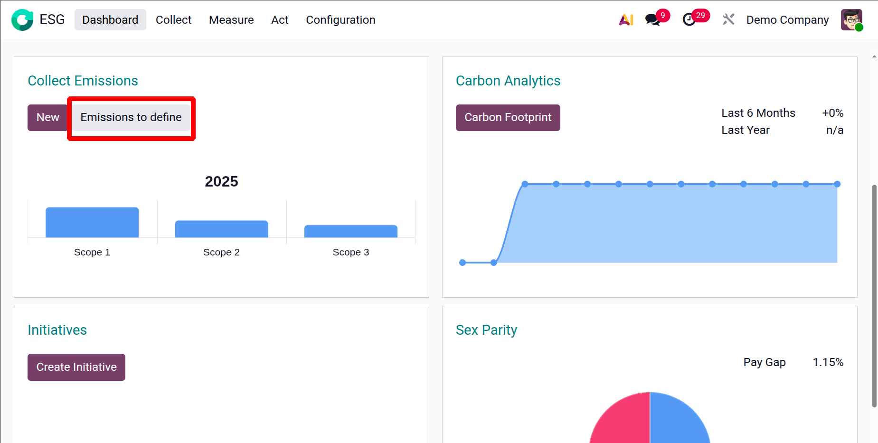Open the Collect menu
The width and height of the screenshot is (878, 443).
pyautogui.click(x=173, y=20)
